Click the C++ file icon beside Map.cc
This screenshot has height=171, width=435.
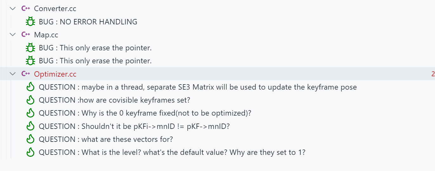point(25,35)
